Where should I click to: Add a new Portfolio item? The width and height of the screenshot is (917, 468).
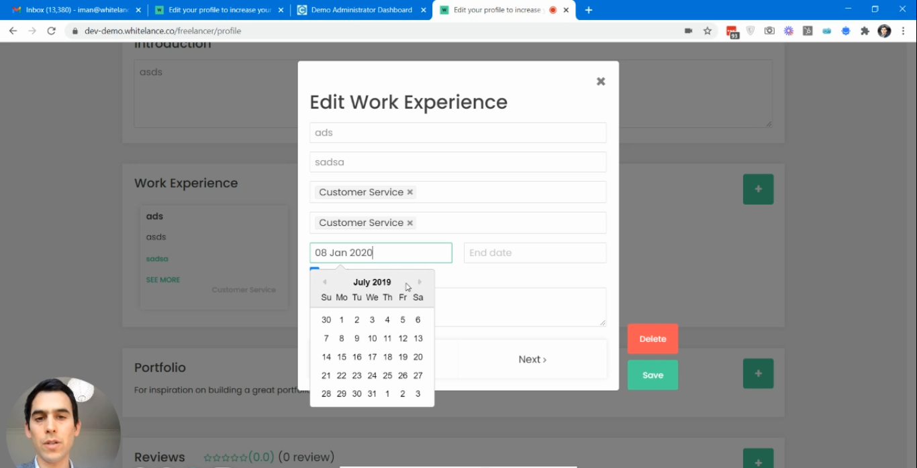[758, 373]
